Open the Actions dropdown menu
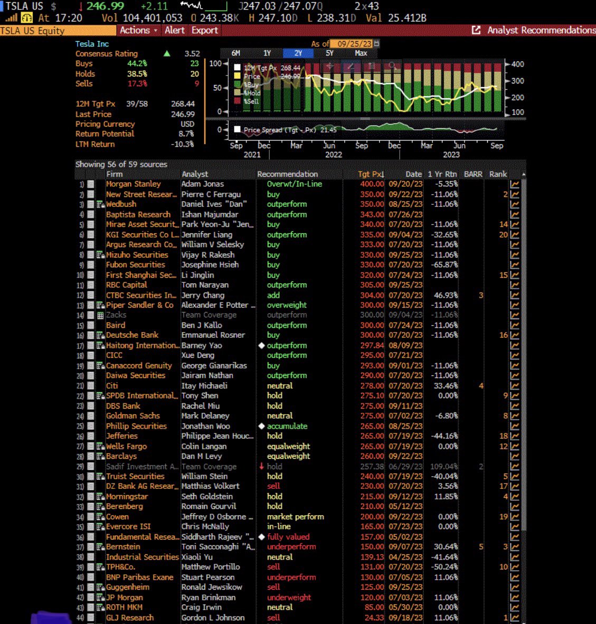Viewport: 596px width, 624px height. tap(138, 30)
